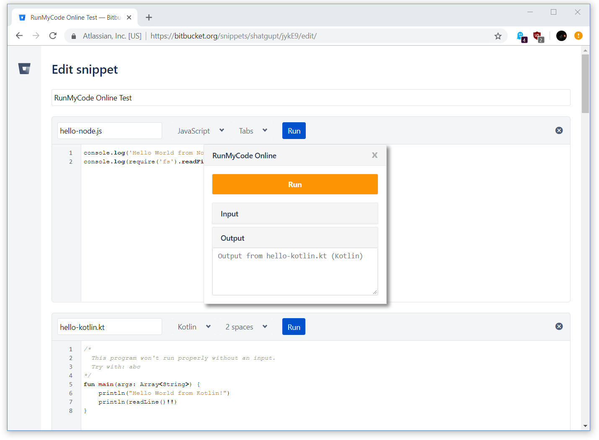The width and height of the screenshot is (599, 440).
Task: Edit the hello-node.js filename field
Action: coord(110,131)
